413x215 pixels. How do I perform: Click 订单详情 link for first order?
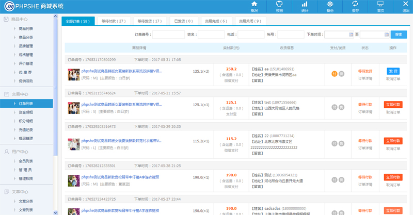tap(365, 78)
